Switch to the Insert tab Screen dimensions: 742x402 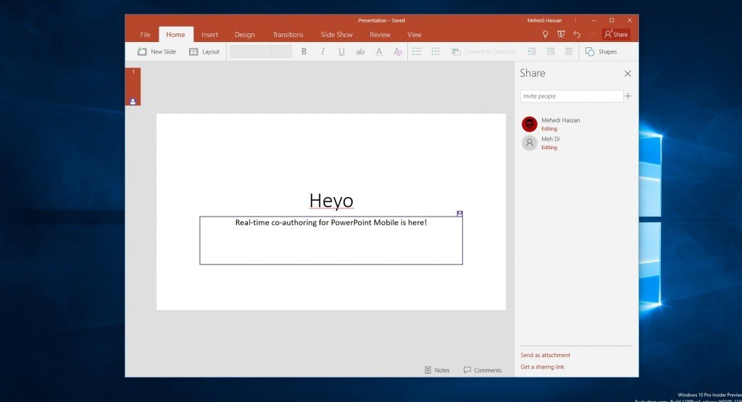(x=209, y=35)
